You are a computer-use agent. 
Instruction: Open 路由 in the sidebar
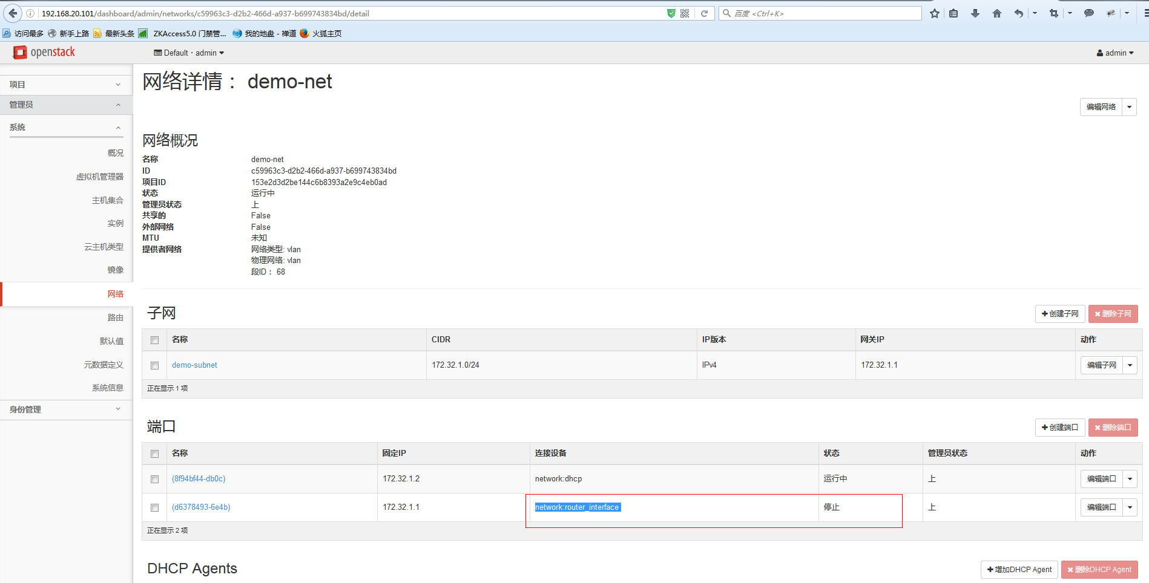[116, 318]
